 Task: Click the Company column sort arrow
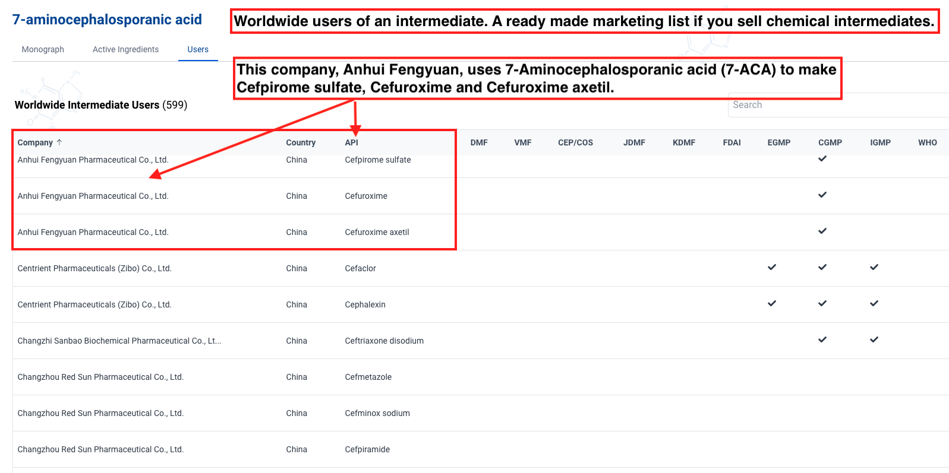tap(59, 142)
